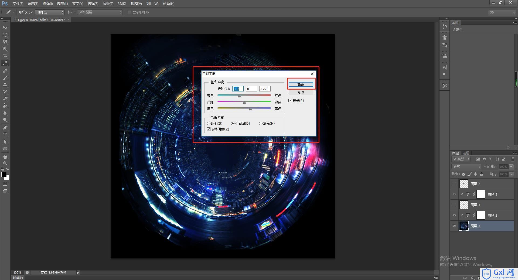Select the Type tool
Viewport: 518px width, 280px height.
[5, 135]
